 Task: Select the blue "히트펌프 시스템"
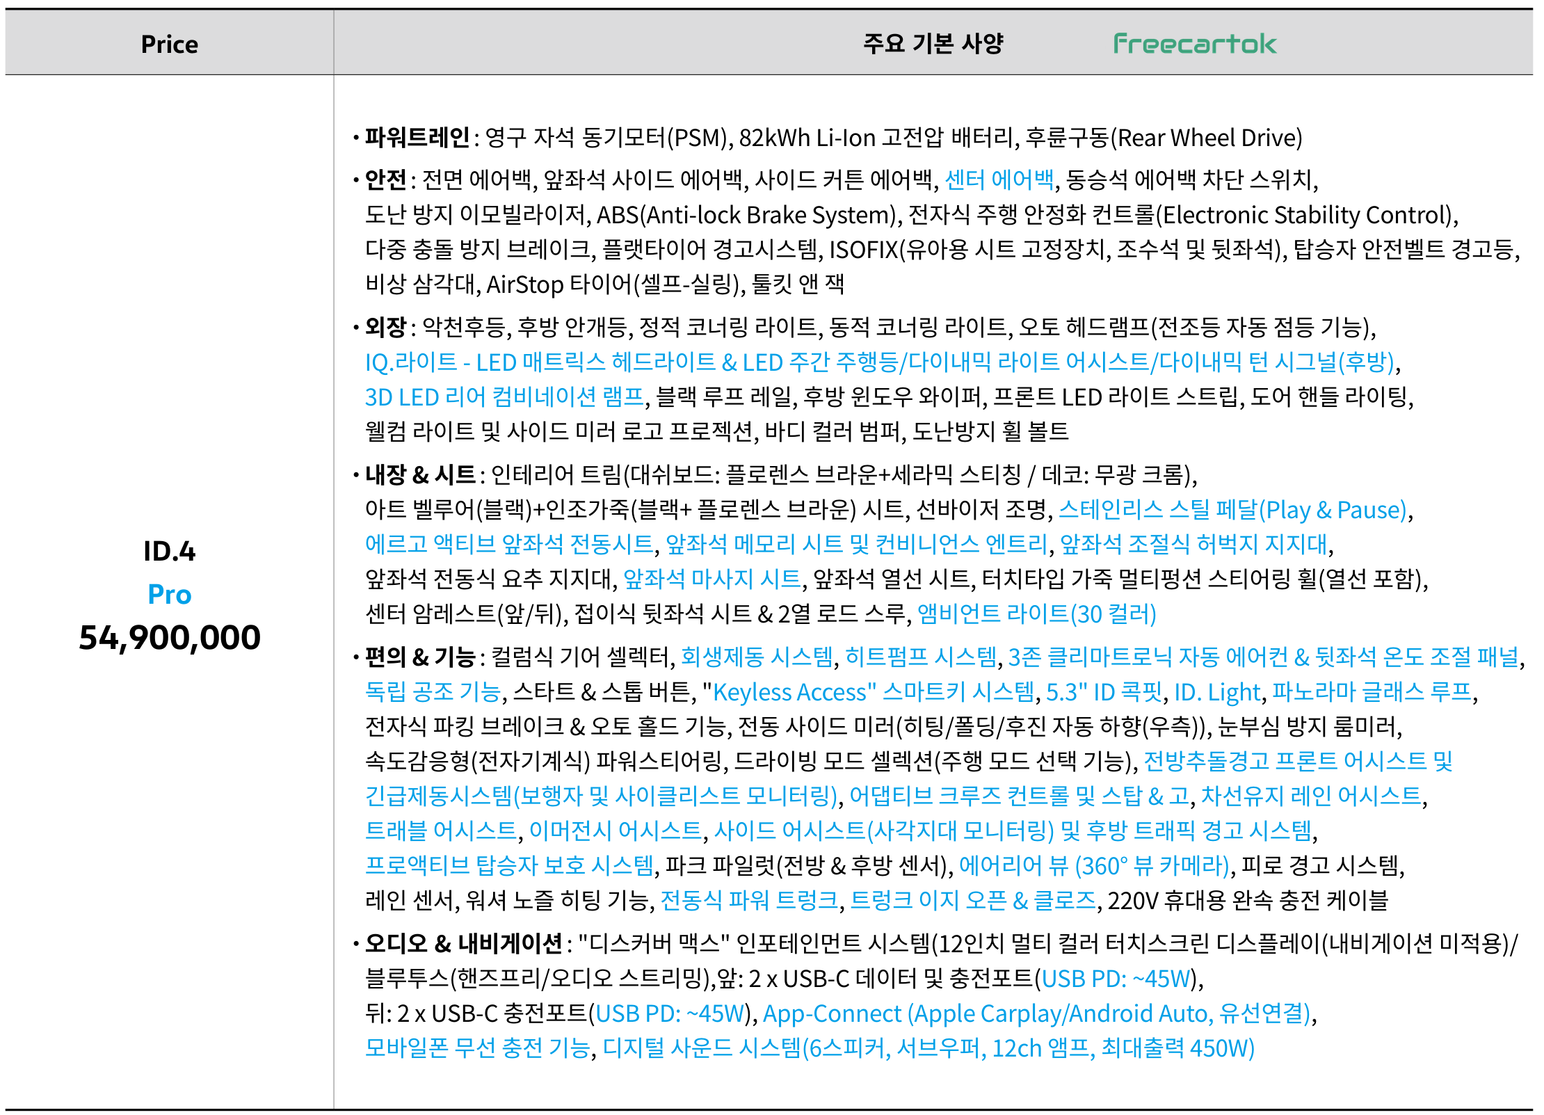click(x=921, y=657)
